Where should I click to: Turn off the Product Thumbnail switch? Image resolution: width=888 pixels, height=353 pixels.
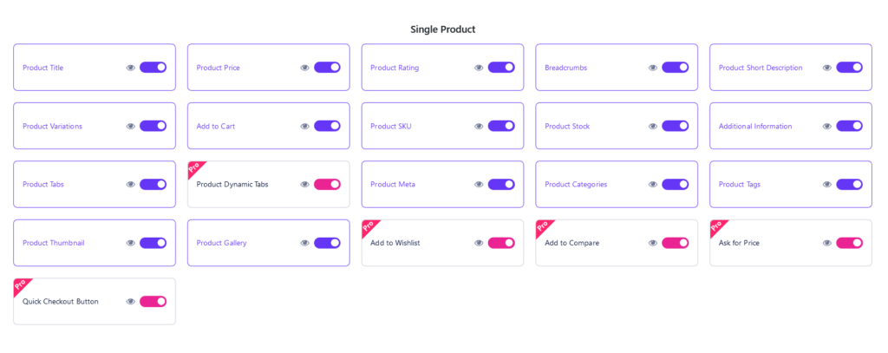coord(153,243)
